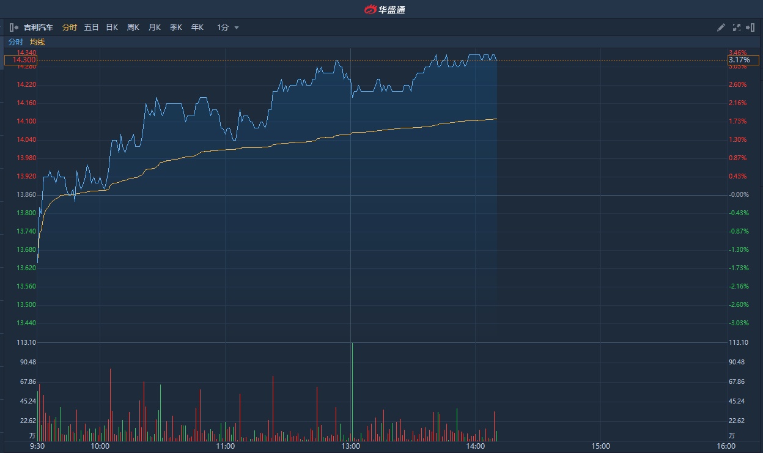Switch to the 分时 chart tab

click(x=70, y=28)
